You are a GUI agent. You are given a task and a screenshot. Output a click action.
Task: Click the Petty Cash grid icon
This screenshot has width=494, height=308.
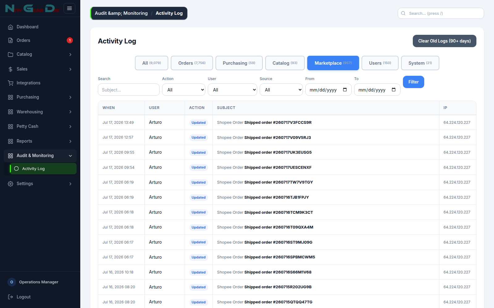point(10,127)
